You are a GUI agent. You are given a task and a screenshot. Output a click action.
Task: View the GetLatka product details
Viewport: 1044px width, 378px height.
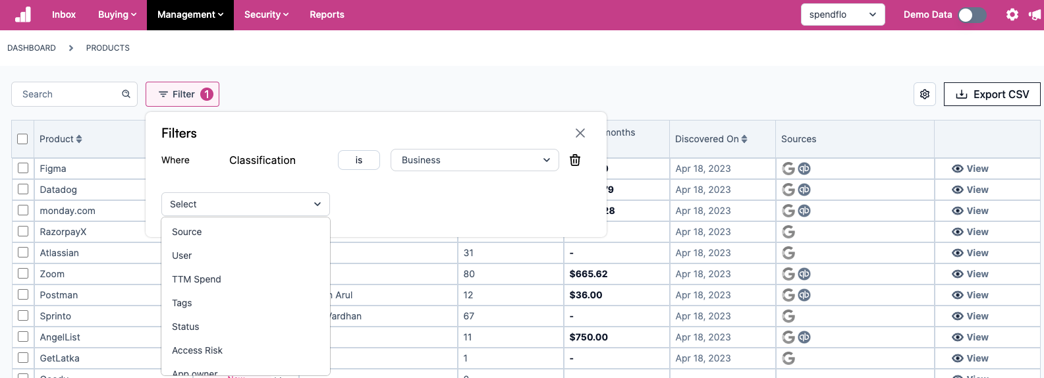pyautogui.click(x=970, y=358)
